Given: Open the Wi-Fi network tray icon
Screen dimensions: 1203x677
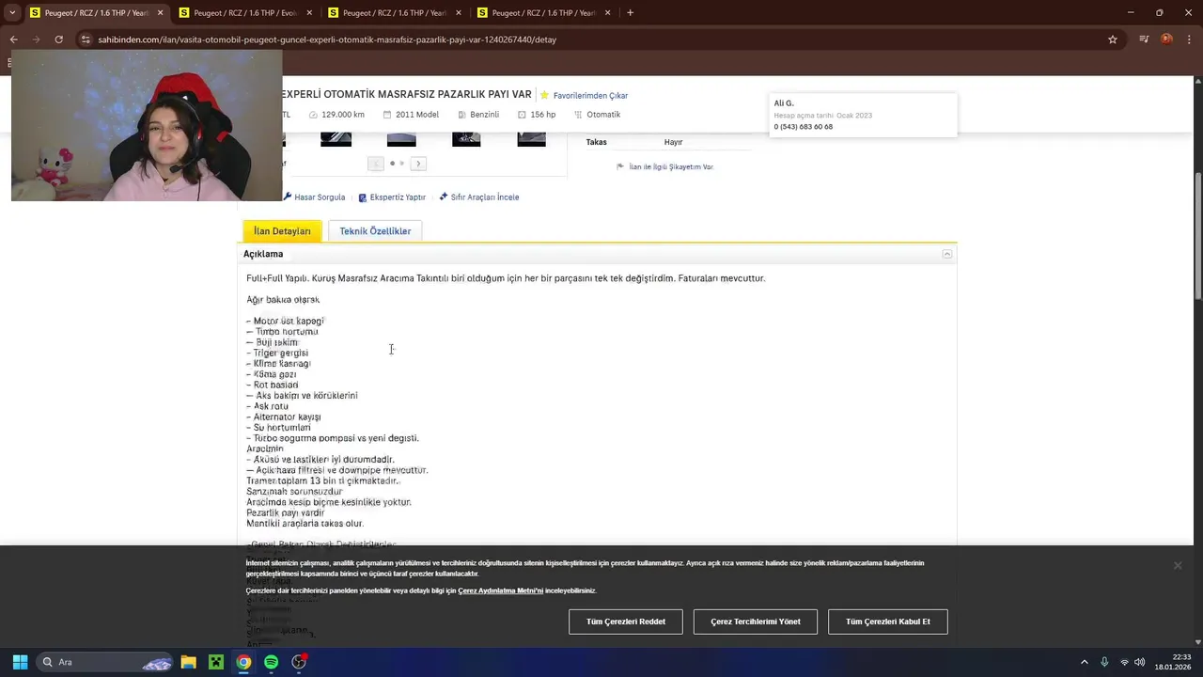Looking at the screenshot, I should click(x=1124, y=662).
